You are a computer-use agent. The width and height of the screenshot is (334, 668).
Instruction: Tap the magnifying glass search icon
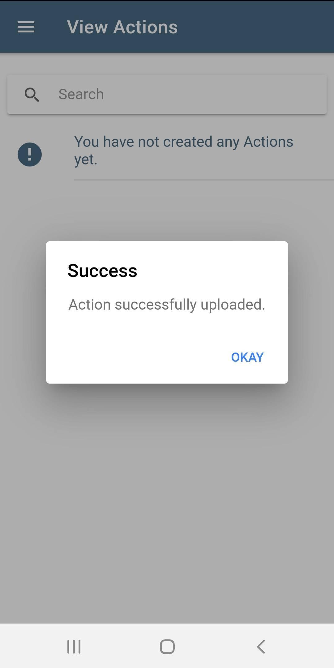point(32,94)
